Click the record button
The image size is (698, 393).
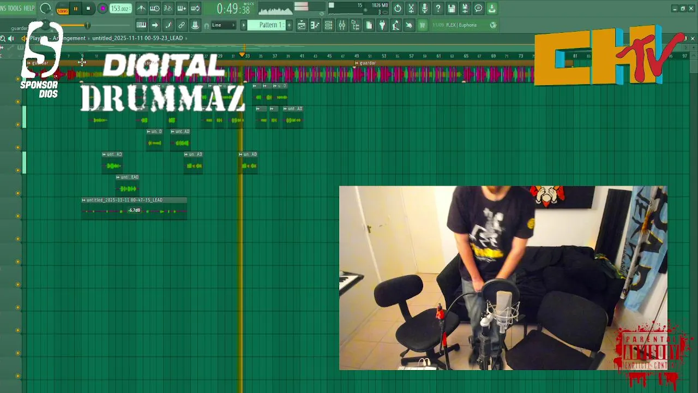[103, 9]
